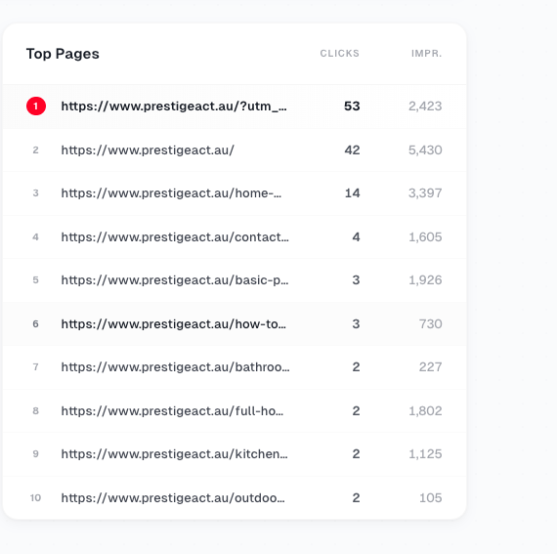Select the 3,397 impressions value
This screenshot has height=554, width=557.
425,192
